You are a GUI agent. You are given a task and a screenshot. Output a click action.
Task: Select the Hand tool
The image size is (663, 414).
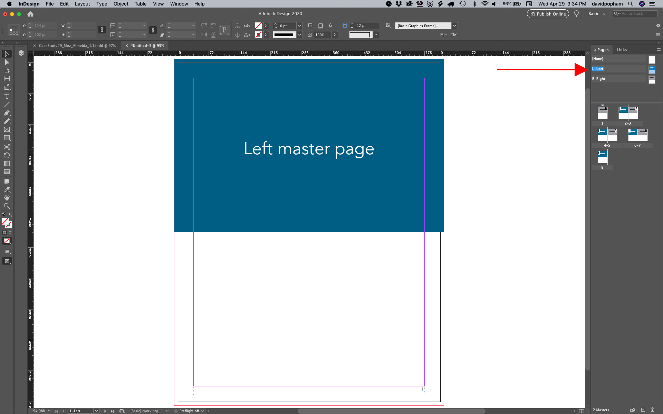coord(7,198)
